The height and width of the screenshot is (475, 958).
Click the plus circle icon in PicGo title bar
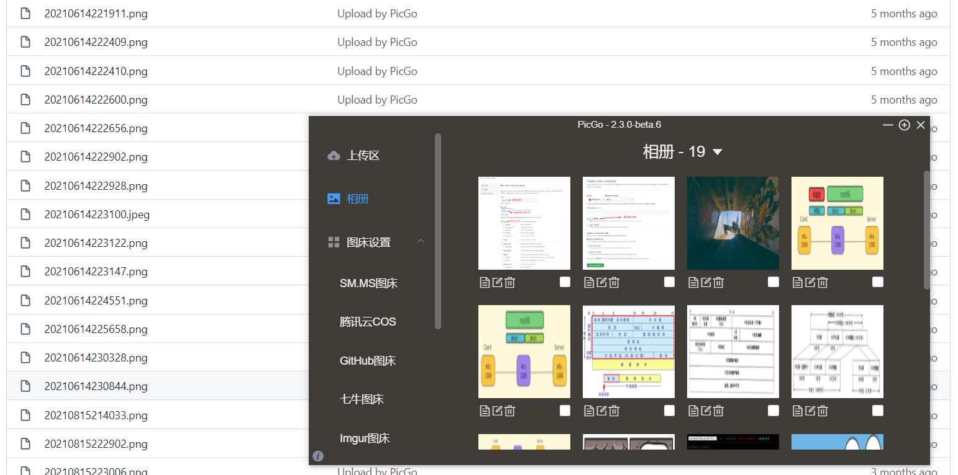click(905, 125)
